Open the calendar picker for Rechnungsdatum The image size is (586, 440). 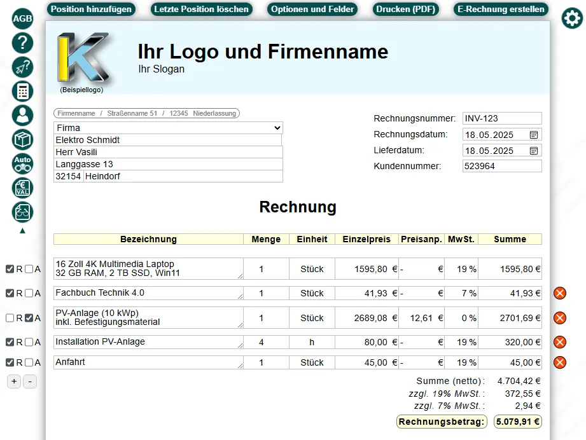[533, 134]
